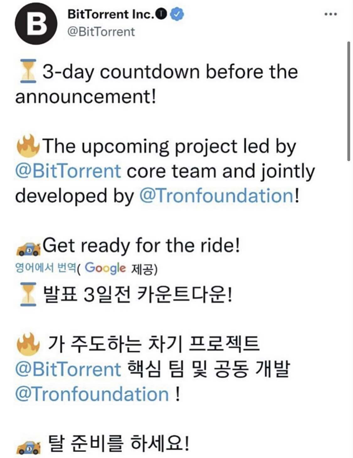Click the '영어에서 번역' translation link
Viewport: 353px width, 458px height.
(45, 268)
